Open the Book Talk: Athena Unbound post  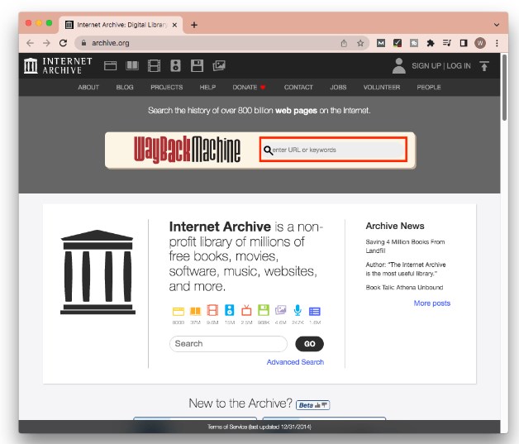(x=404, y=288)
